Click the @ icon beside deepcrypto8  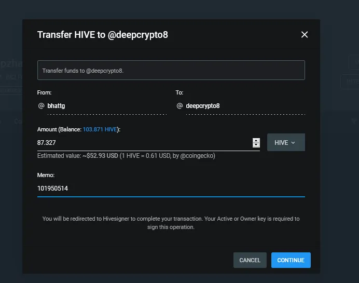[x=179, y=106]
